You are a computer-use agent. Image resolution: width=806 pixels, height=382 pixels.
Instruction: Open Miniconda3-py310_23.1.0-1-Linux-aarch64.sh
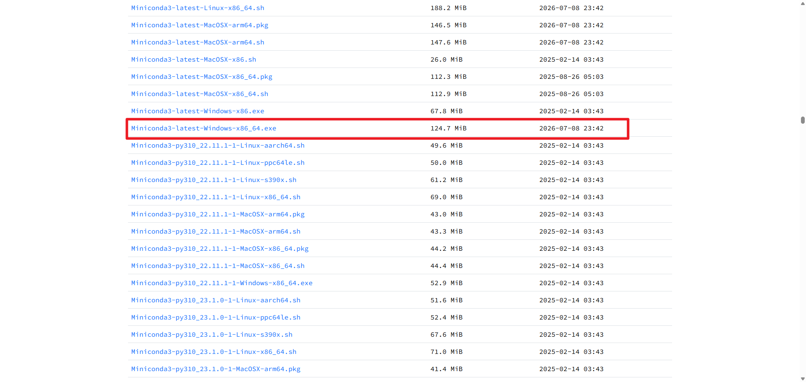216,300
